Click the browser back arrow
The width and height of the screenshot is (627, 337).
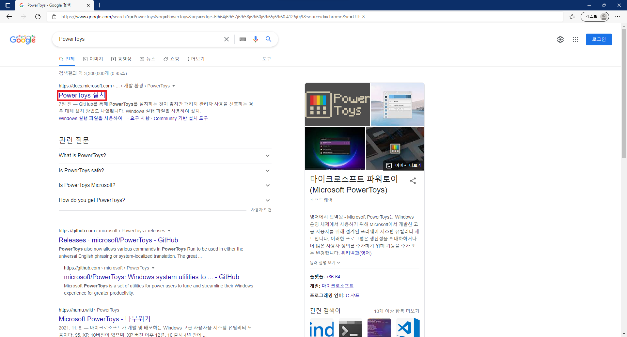coord(9,17)
